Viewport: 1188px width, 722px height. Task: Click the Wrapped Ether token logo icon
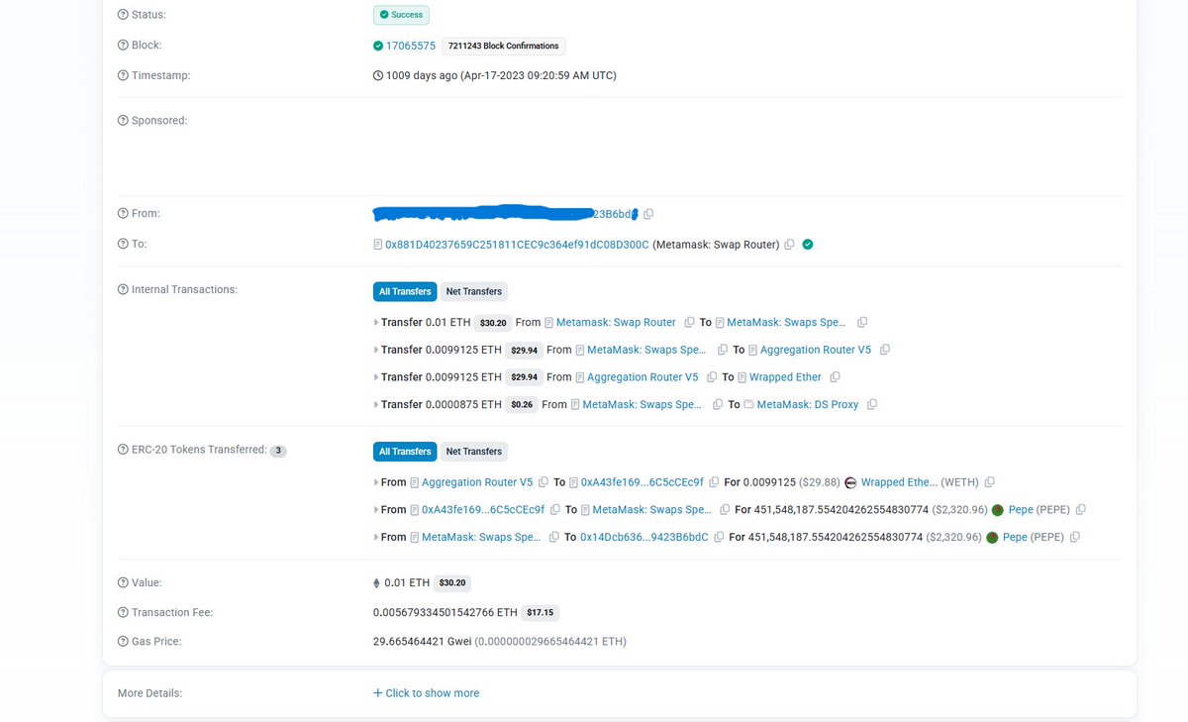850,482
